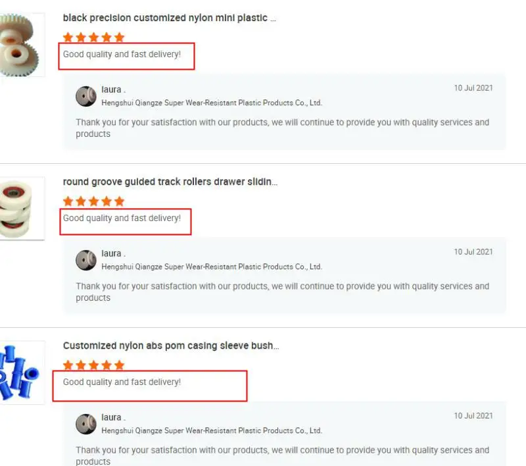Click the 10 Jul 2021 date on second reply
The height and width of the screenshot is (466, 526).
473,252
